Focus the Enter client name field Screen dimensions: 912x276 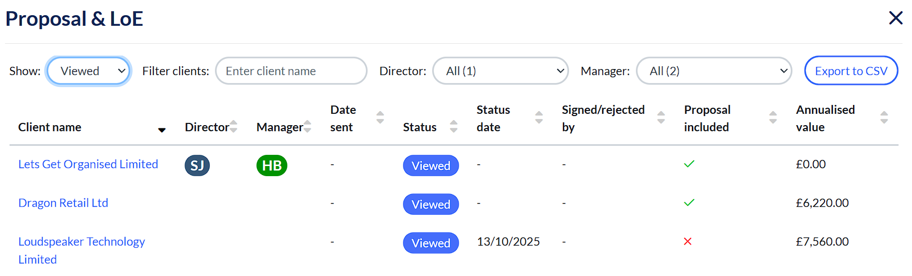click(x=291, y=71)
